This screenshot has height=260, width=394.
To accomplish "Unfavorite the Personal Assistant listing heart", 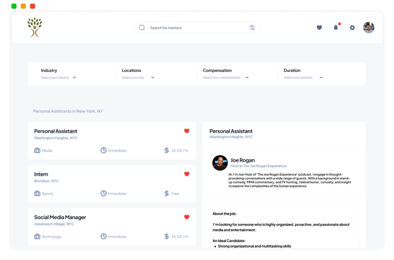I will [x=187, y=131].
